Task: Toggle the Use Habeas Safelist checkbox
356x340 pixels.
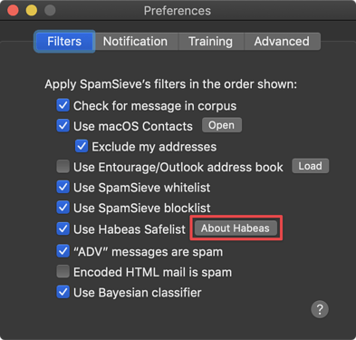Action: click(63, 228)
